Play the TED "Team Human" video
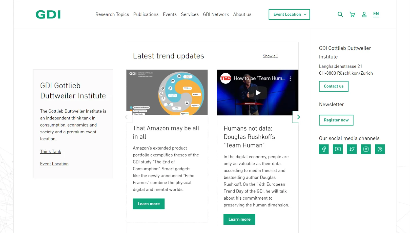The width and height of the screenshot is (410, 233). (x=258, y=93)
